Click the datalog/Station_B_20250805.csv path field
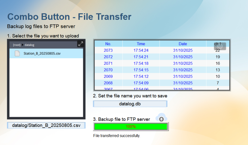Viewport: 248px width, 145px height. tap(46, 125)
